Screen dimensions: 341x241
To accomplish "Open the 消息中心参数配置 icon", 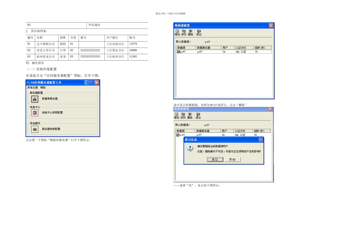I will pyautogui.click(x=35, y=113).
